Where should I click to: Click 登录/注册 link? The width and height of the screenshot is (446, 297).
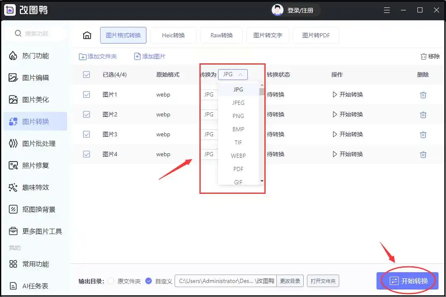pos(300,10)
